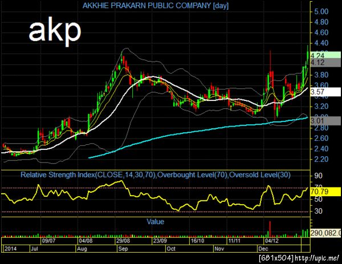Click the 04/12 date marker

click(271, 241)
